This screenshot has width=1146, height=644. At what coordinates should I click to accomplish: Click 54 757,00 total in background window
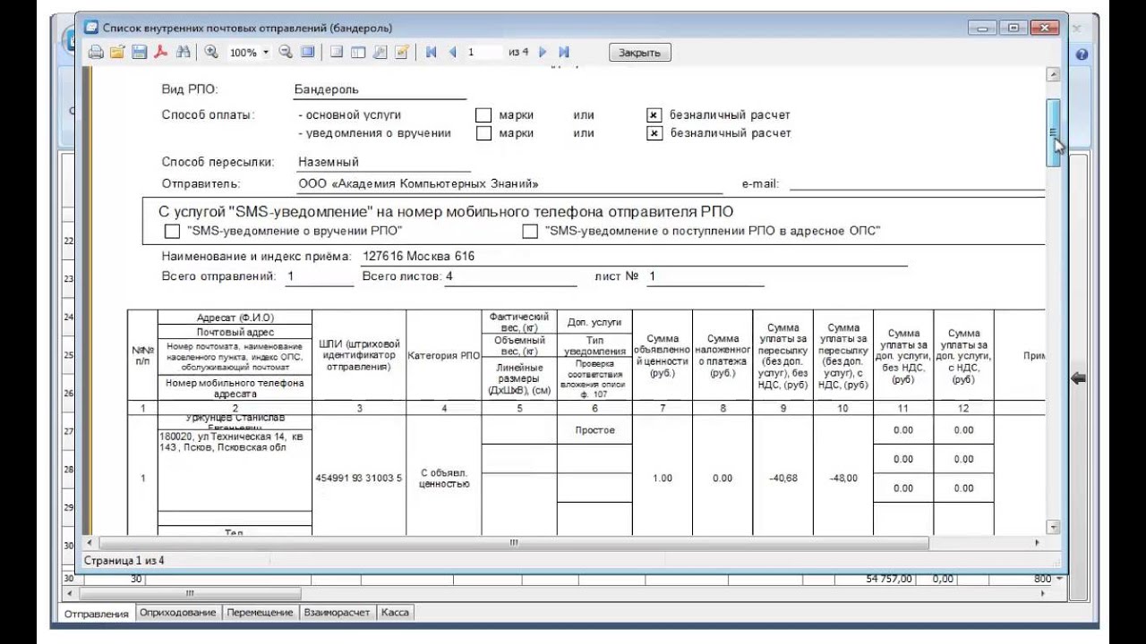pos(889,579)
